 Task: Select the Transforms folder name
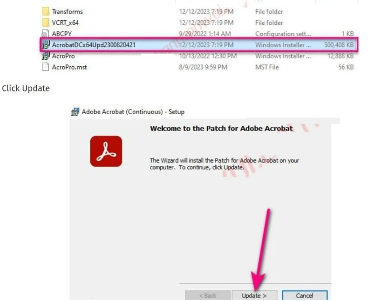[x=67, y=12]
